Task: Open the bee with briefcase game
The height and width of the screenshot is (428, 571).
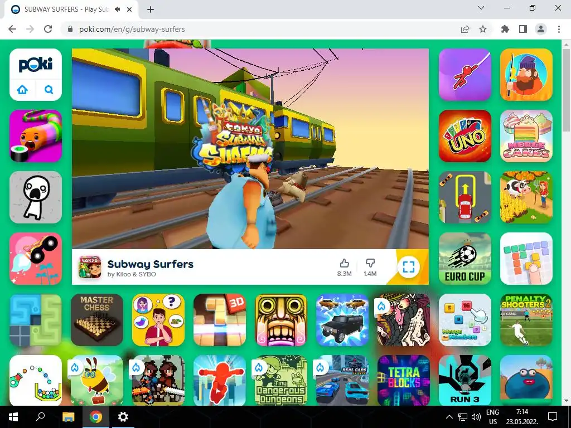Action: pyautogui.click(x=97, y=380)
